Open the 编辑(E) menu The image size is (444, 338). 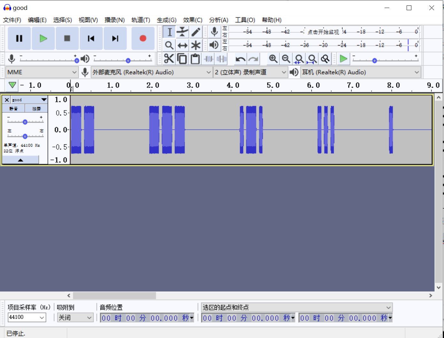pos(37,20)
